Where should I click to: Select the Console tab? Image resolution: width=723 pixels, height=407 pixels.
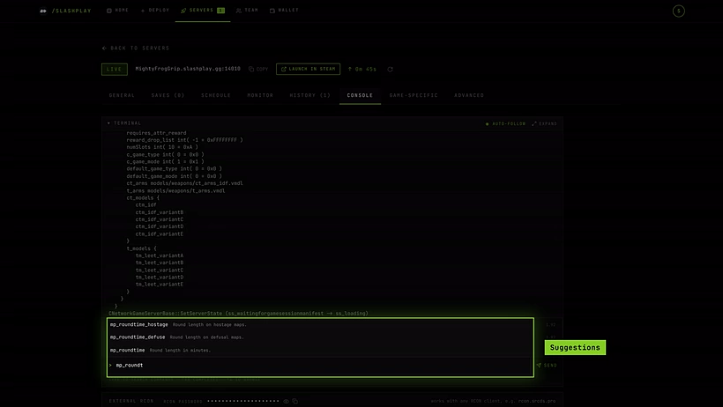(360, 95)
